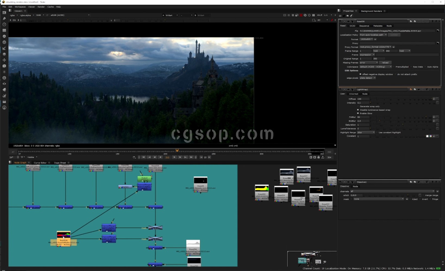Viewport: 445px width, 271px height.
Task: Open the edge pixels plate detect dropdown
Action: click(368, 78)
